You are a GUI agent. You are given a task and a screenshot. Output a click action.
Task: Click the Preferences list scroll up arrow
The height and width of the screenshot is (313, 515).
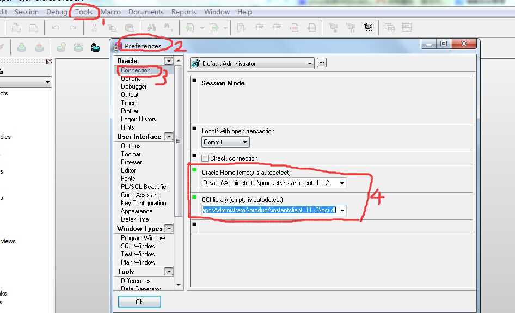179,61
